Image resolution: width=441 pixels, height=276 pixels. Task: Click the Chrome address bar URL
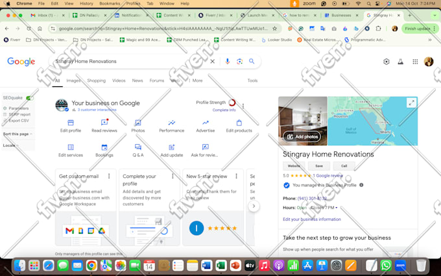(x=163, y=29)
